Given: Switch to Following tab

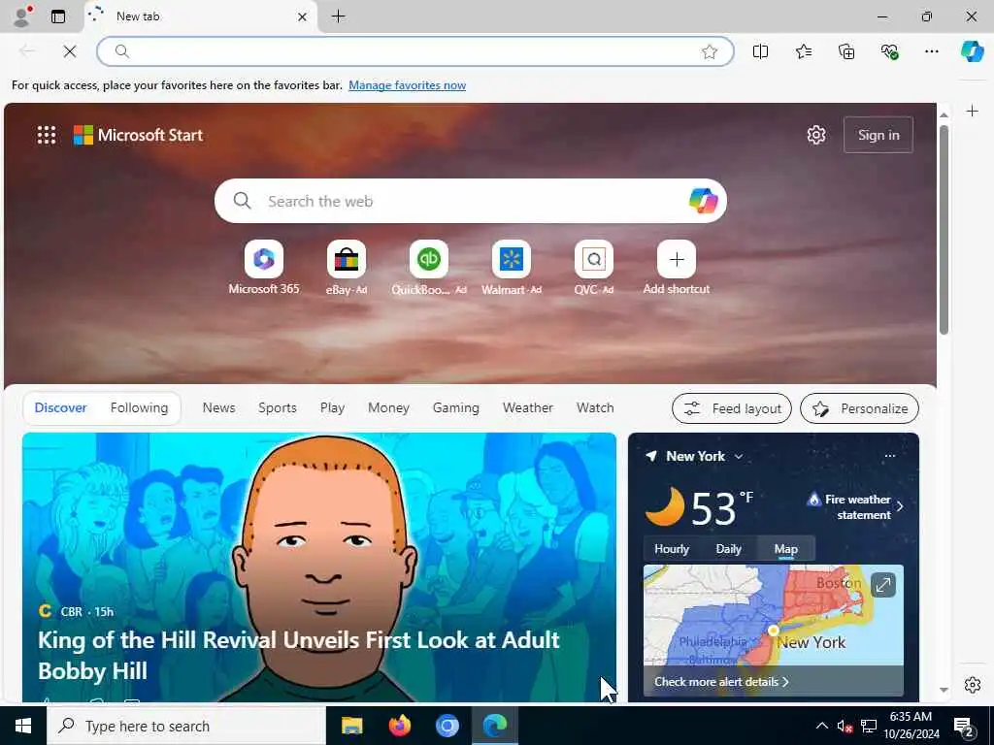Looking at the screenshot, I should (x=140, y=408).
